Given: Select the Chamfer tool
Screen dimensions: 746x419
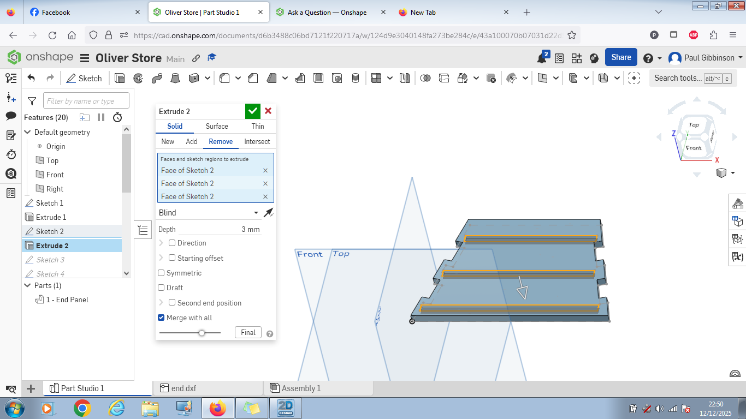Looking at the screenshot, I should [253, 78].
